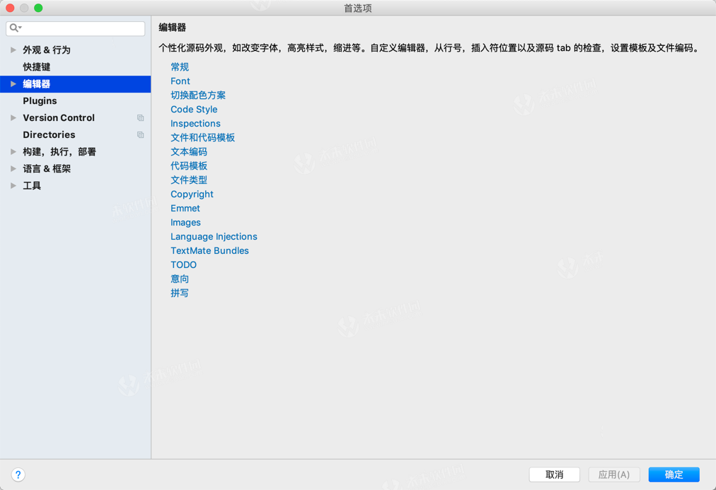716x490 pixels.
Task: Open the 切换配色方案 link
Action: 197,95
